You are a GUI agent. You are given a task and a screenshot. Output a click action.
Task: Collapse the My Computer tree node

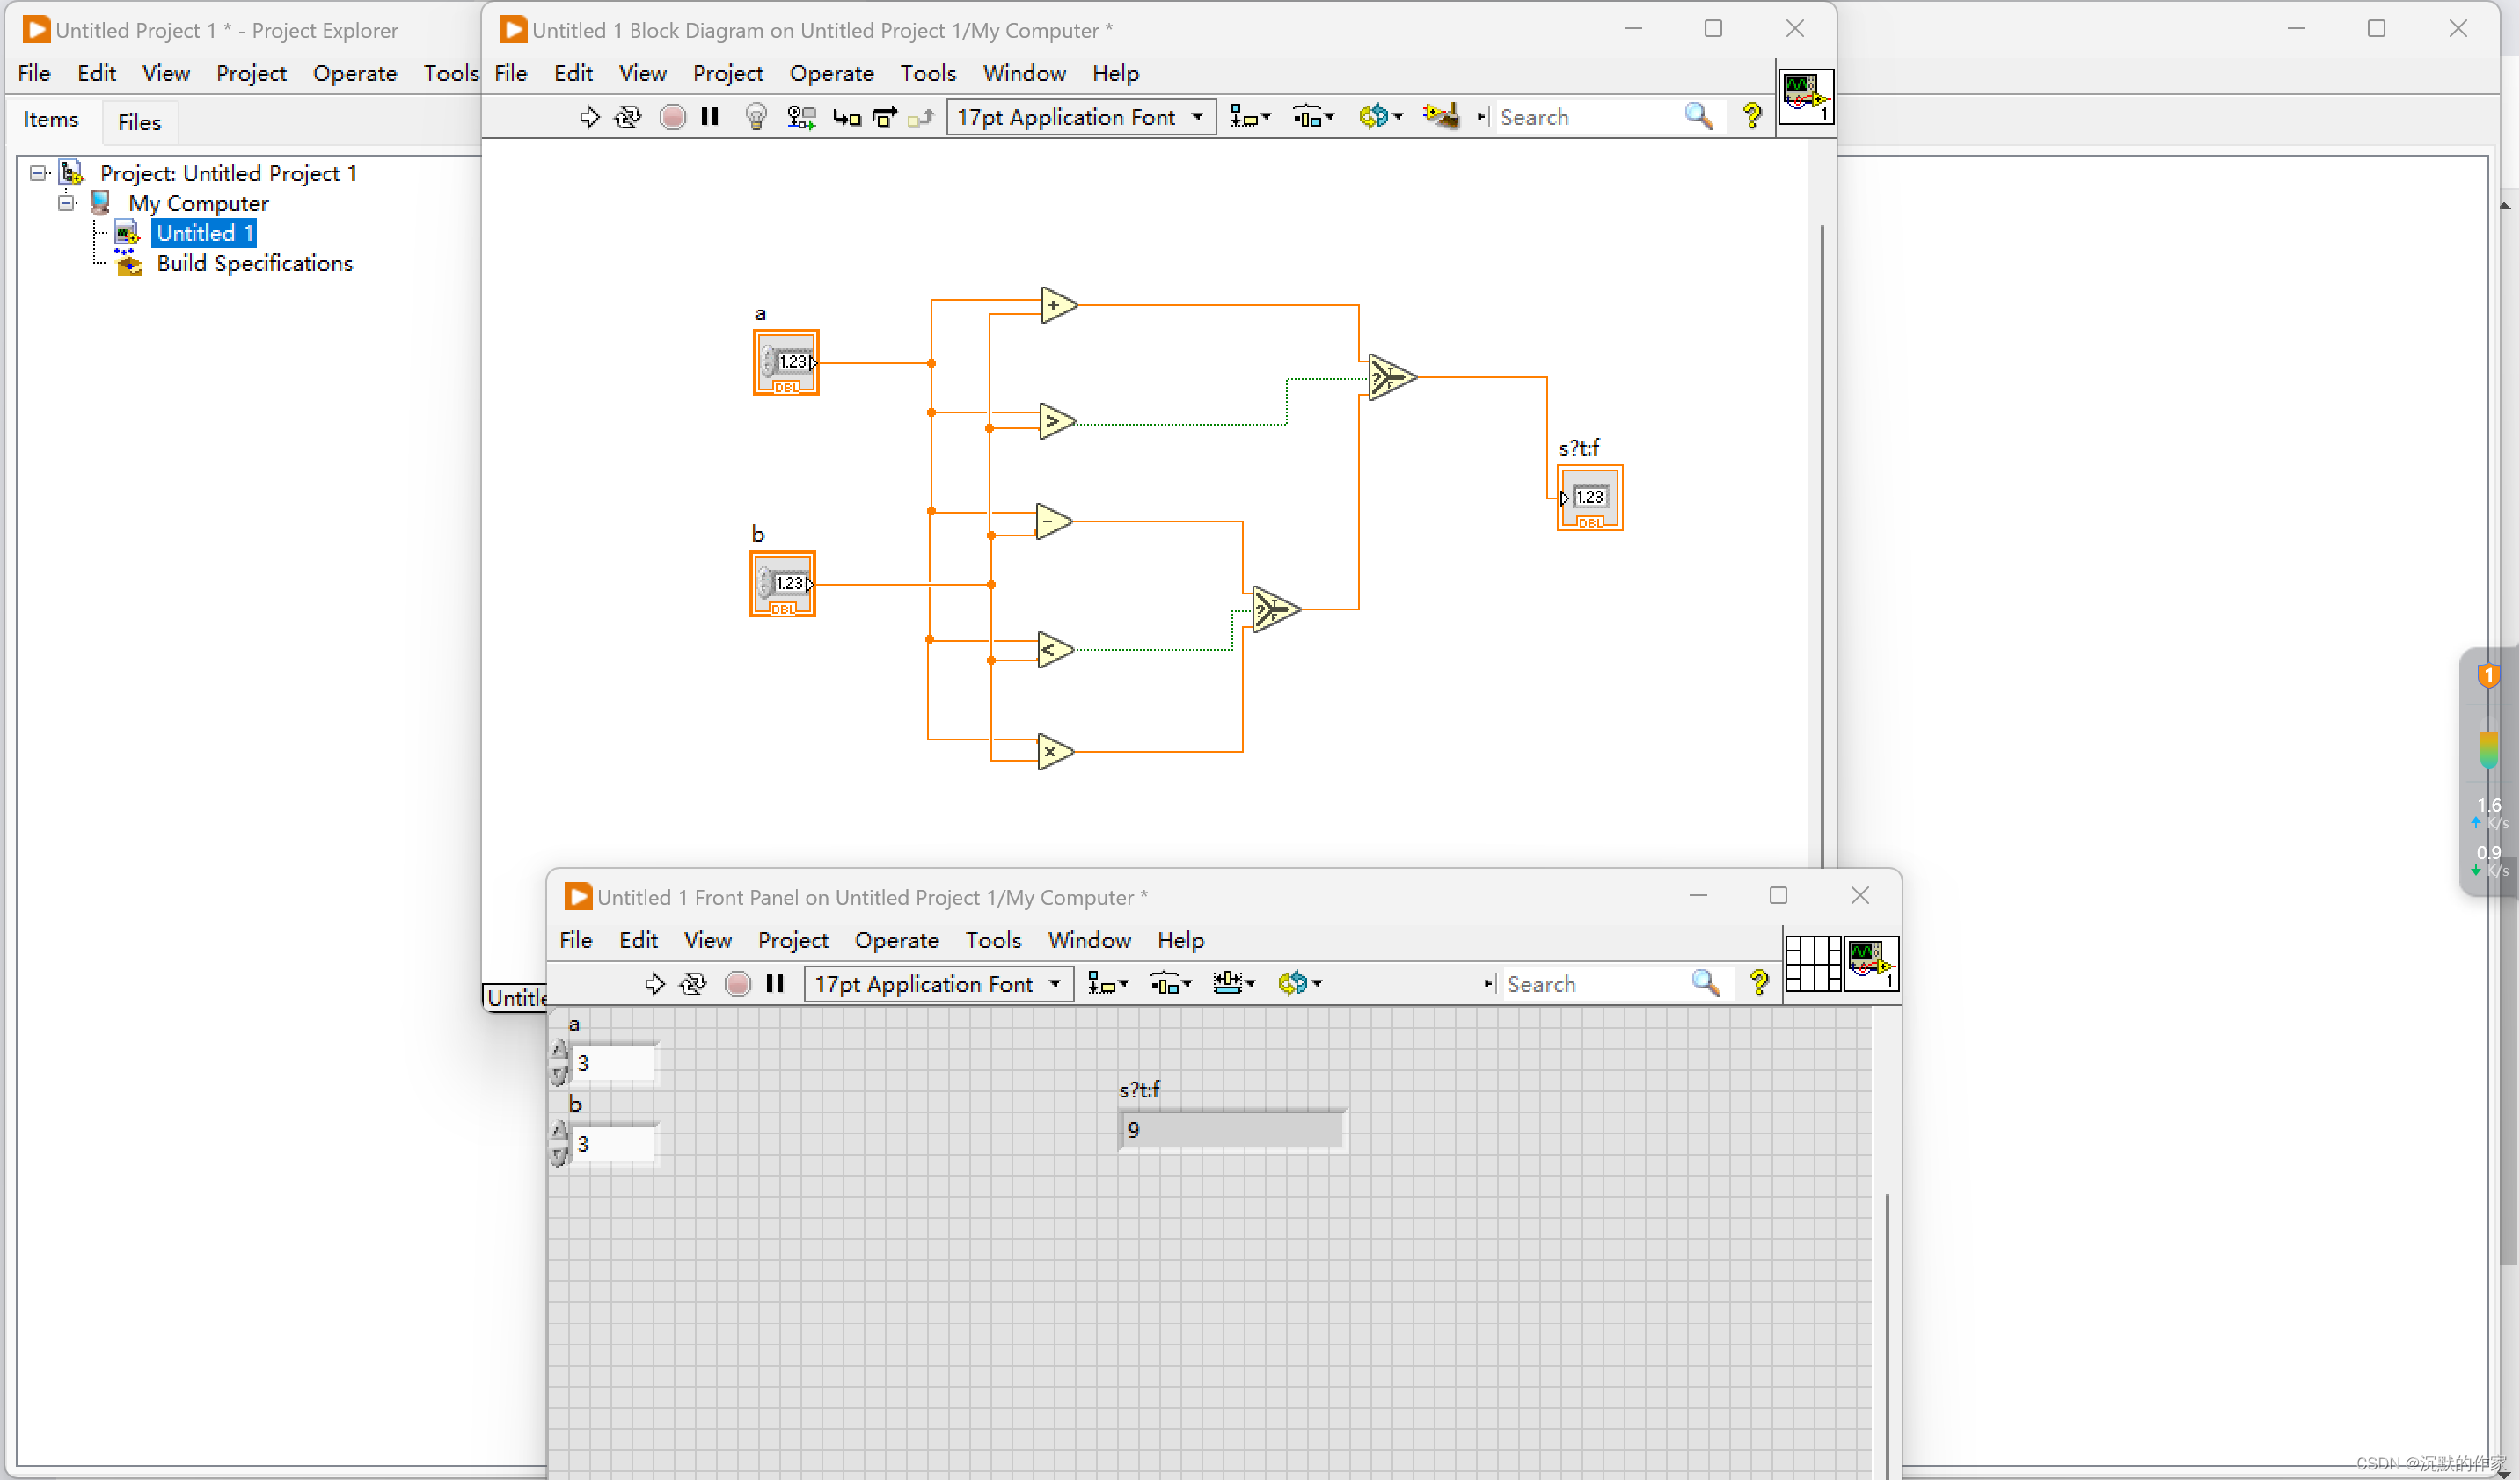click(67, 203)
